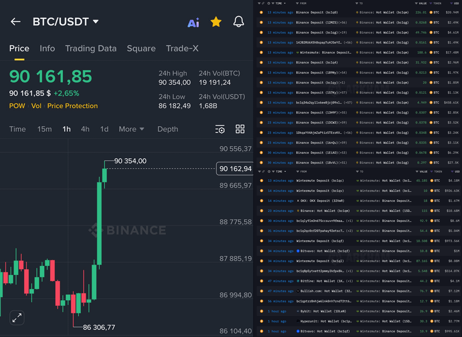The image size is (462, 337).
Task: Click the 24h Vol(USDT) value 1,68B
Action: 208,106
